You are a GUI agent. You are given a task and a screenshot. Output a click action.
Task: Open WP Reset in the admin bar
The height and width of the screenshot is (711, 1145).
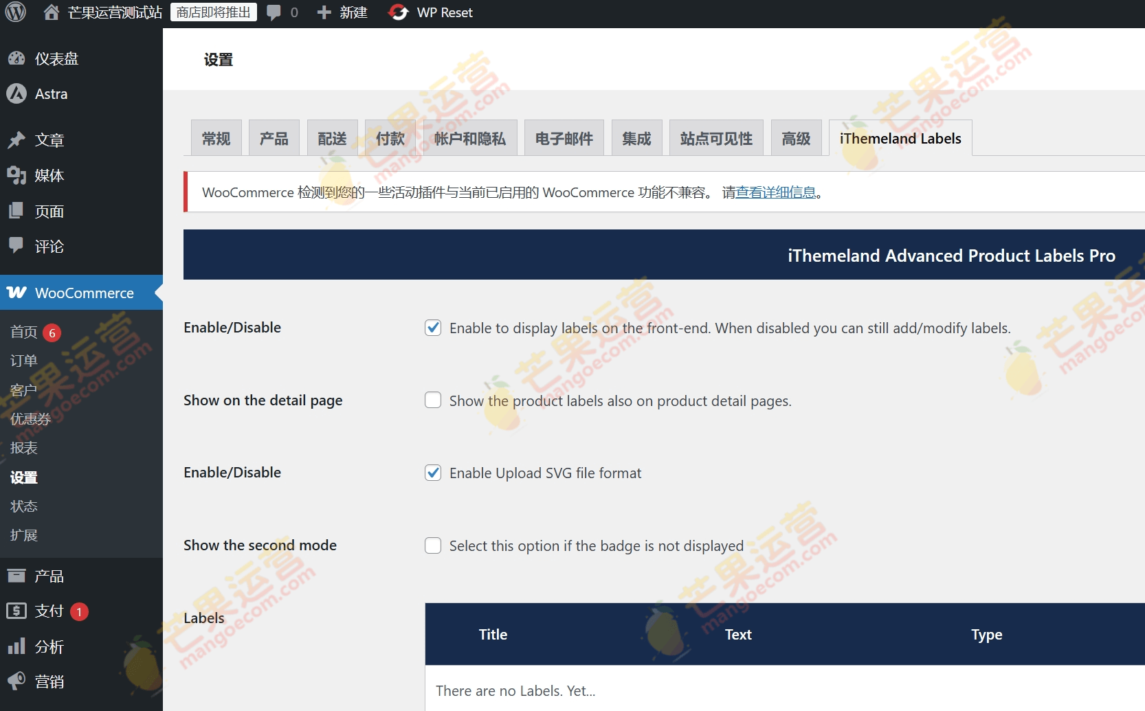coord(445,12)
